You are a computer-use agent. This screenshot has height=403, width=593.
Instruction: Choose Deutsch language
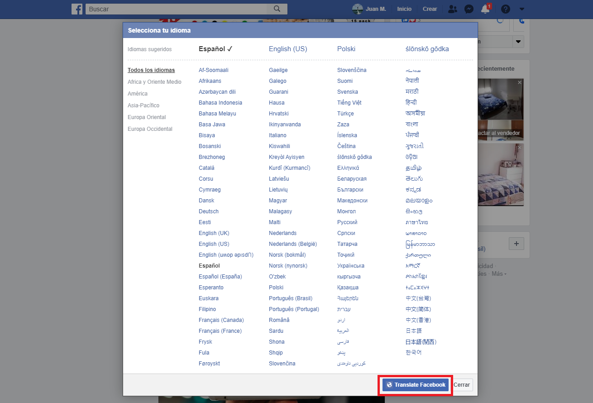click(209, 211)
